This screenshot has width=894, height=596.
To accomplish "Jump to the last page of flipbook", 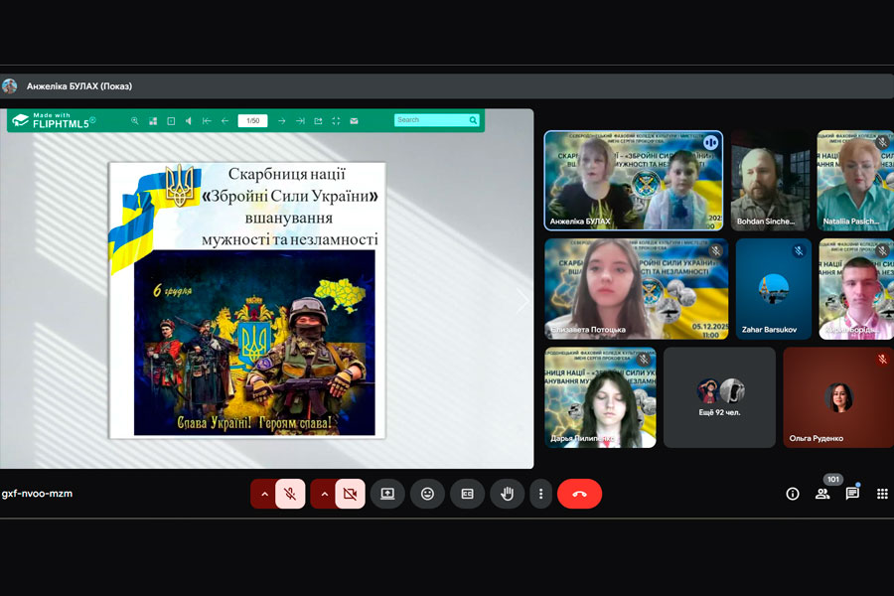I will click(x=300, y=121).
